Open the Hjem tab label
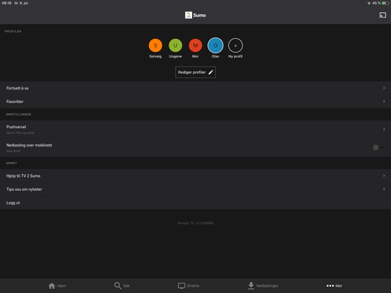This screenshot has height=293, width=391. tap(61, 286)
